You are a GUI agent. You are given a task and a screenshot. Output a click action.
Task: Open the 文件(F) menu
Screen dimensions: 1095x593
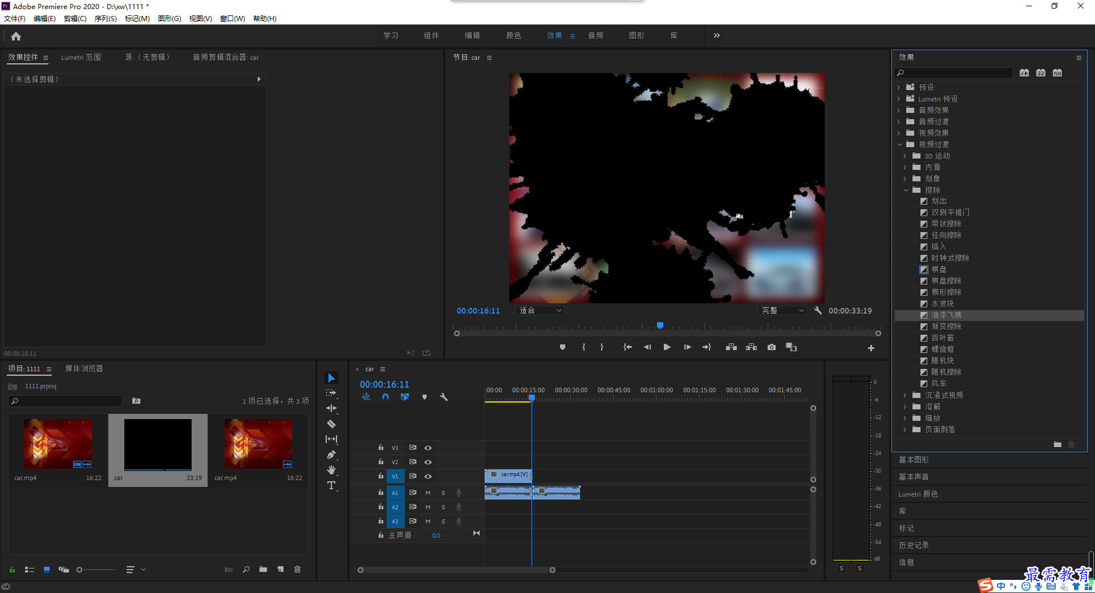(x=15, y=19)
